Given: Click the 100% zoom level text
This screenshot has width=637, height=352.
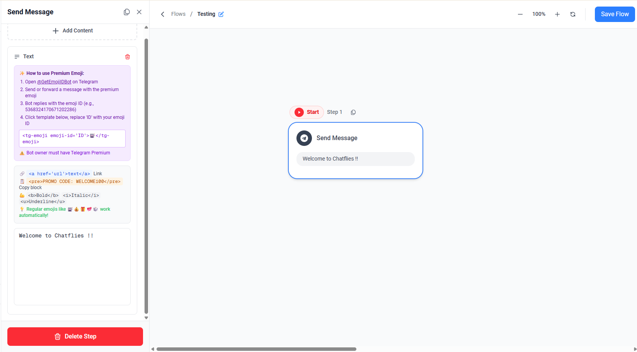Looking at the screenshot, I should (539, 14).
